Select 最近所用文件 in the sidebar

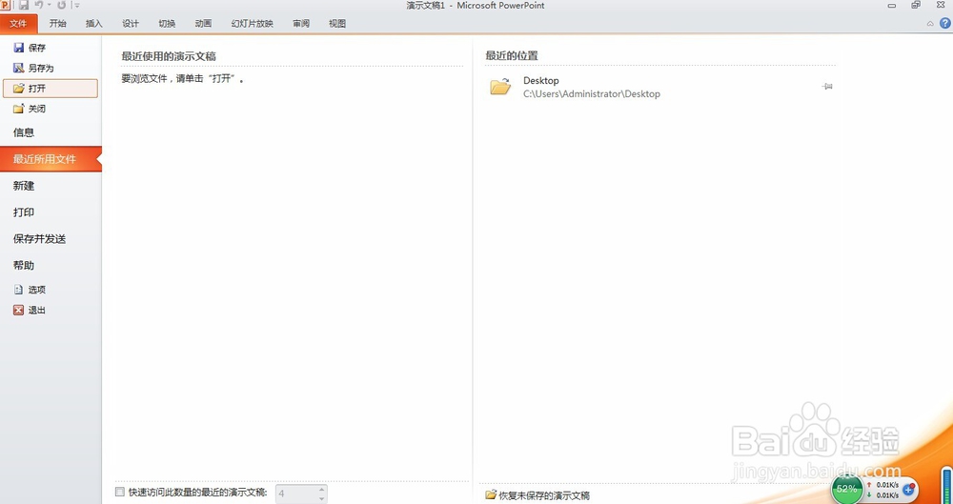pos(51,159)
